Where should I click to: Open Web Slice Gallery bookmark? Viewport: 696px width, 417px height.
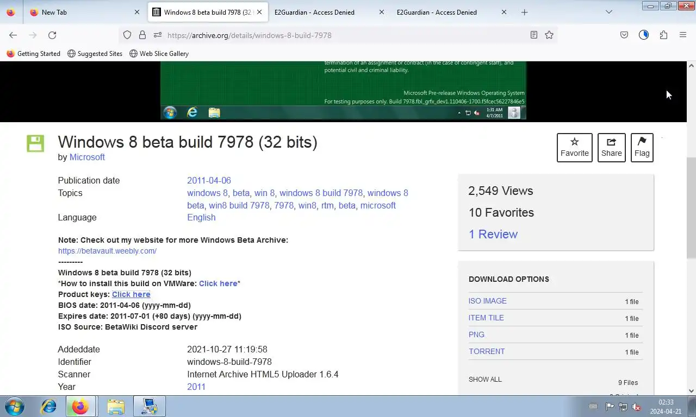coord(159,54)
